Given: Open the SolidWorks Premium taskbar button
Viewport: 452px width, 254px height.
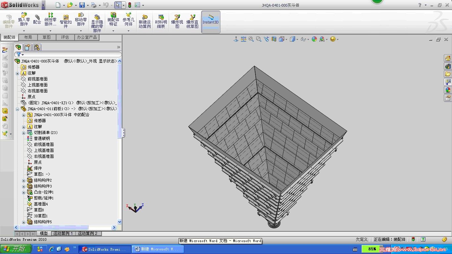Looking at the screenshot, I should click(x=105, y=249).
